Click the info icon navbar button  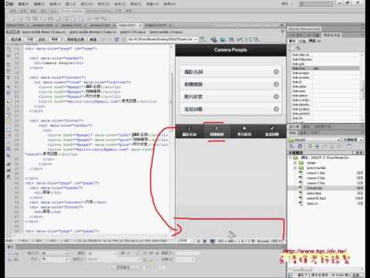(x=190, y=131)
